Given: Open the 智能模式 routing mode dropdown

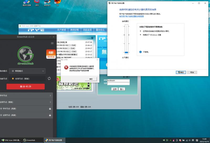Looking at the screenshot, I should click(x=27, y=71).
